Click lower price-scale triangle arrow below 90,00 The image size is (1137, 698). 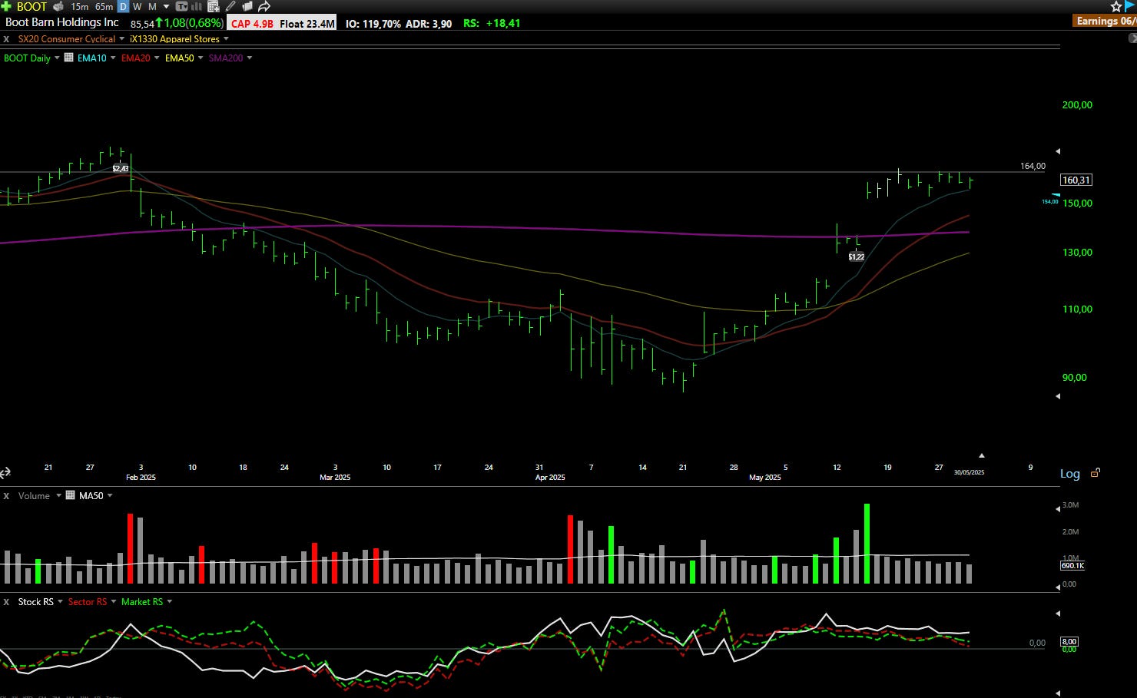pyautogui.click(x=1058, y=396)
